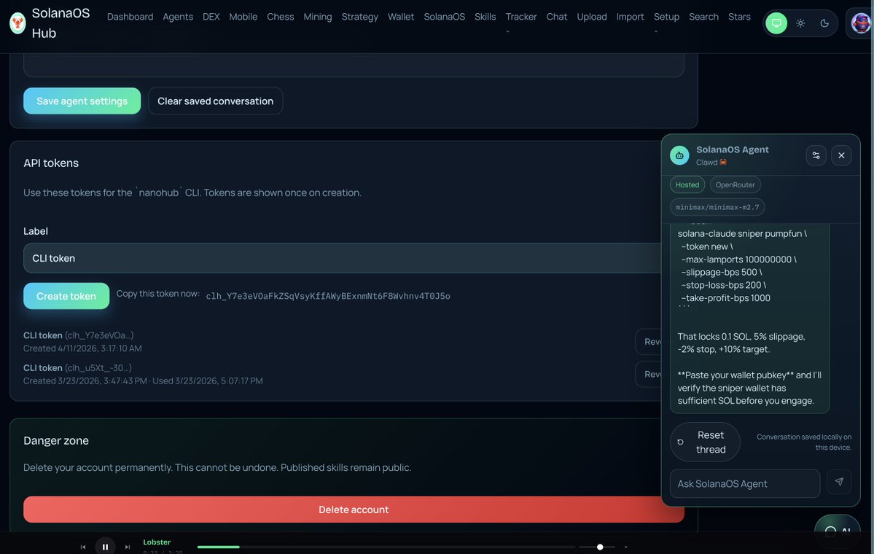
Task: Switch to system display theme icon
Action: click(776, 23)
